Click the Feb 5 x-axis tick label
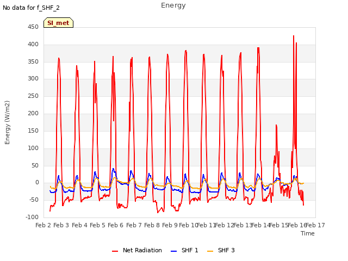Image resolution: width=348 pixels, height=261 pixels. [97, 225]
